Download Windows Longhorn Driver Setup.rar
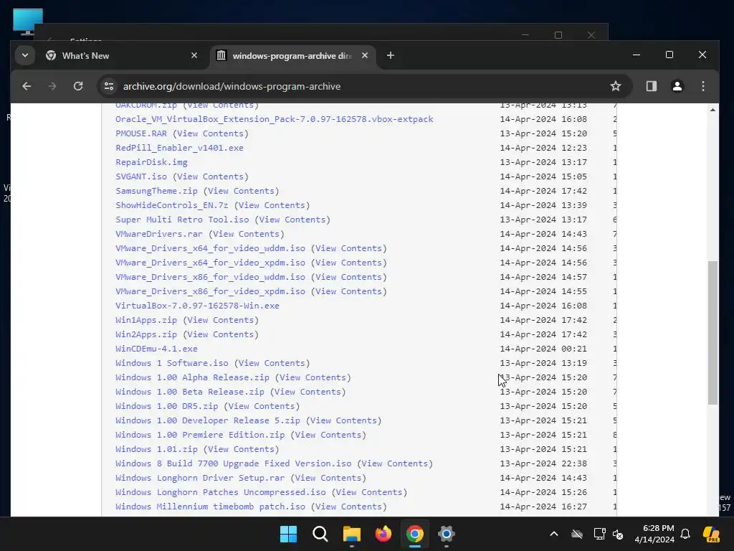This screenshot has width=734, height=551. (x=200, y=478)
